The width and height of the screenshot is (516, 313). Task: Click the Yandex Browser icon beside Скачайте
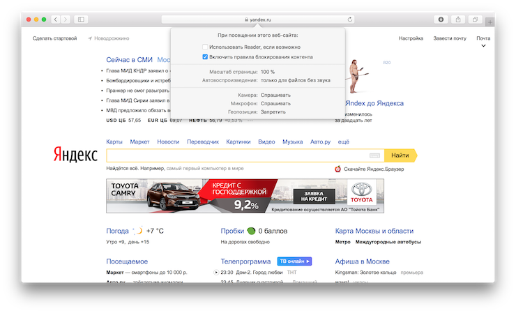[337, 169]
